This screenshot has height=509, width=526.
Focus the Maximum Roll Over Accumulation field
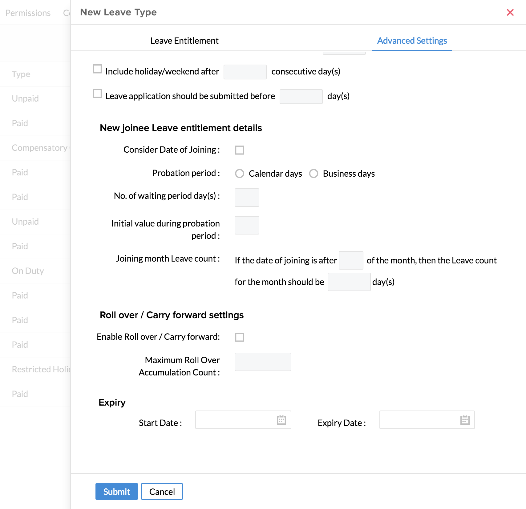(263, 362)
